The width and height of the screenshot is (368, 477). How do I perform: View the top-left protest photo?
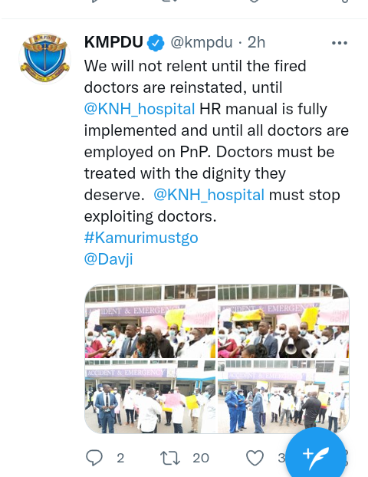pyautogui.click(x=150, y=321)
